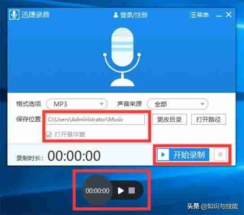Click the stop square in floating widget

(x=132, y=191)
